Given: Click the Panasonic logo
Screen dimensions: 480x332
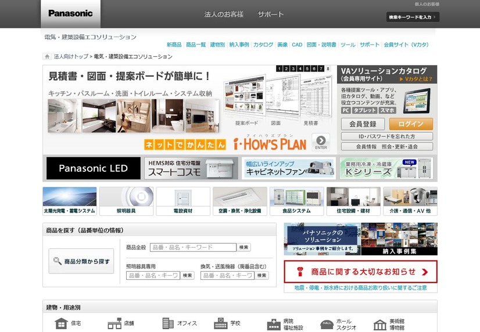Looking at the screenshot, I should (70, 13).
